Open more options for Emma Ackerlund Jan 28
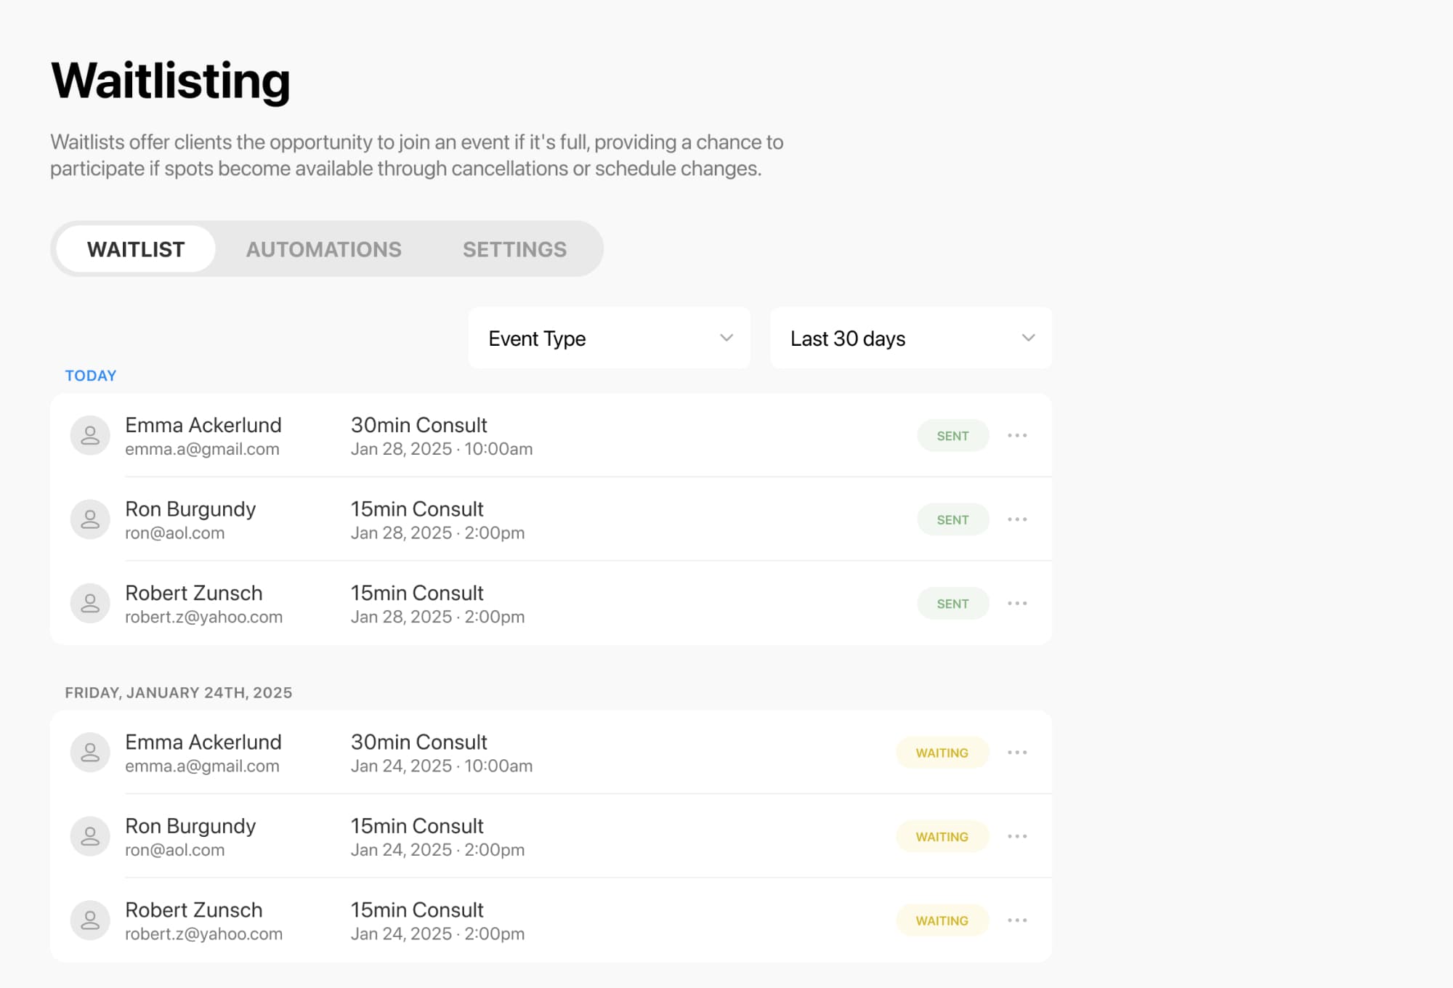 point(1017,436)
